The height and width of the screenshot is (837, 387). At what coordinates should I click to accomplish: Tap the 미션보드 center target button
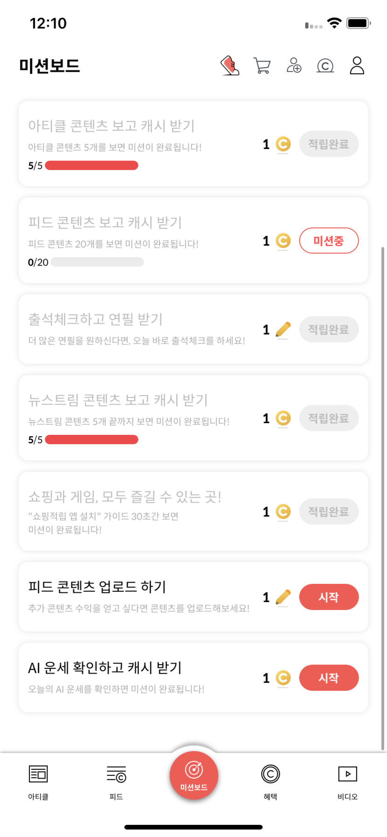coord(194,775)
